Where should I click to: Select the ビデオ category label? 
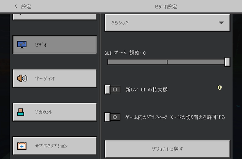click(41, 45)
